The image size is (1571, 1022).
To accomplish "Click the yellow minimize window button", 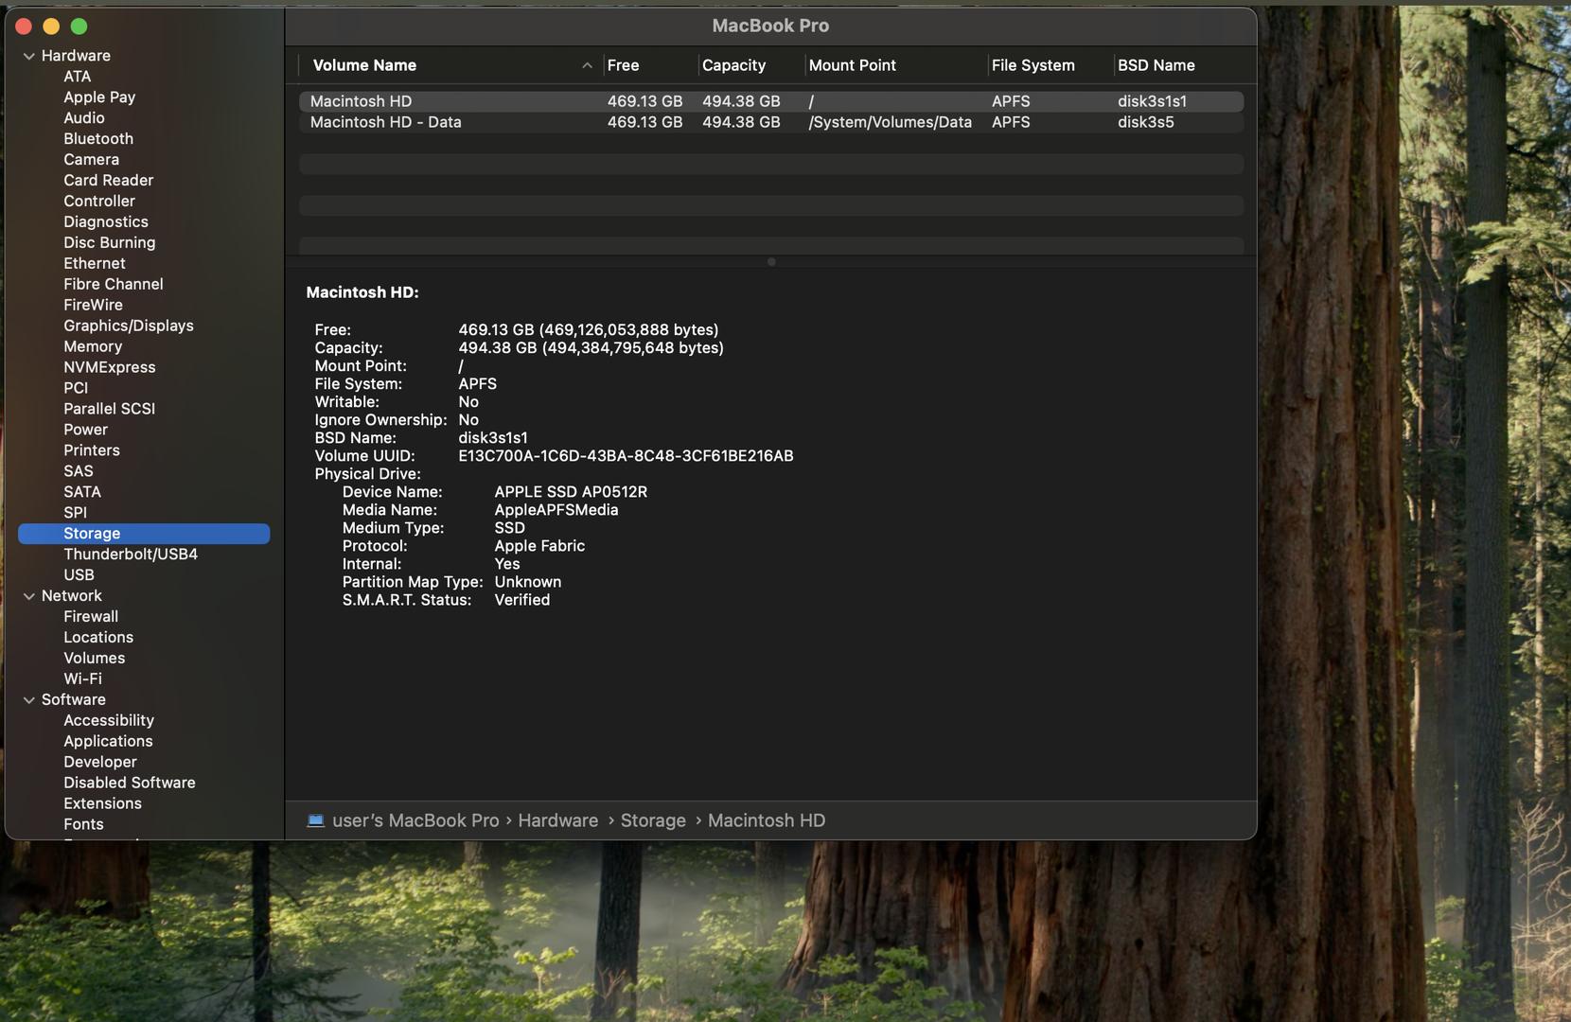I will click(x=52, y=26).
